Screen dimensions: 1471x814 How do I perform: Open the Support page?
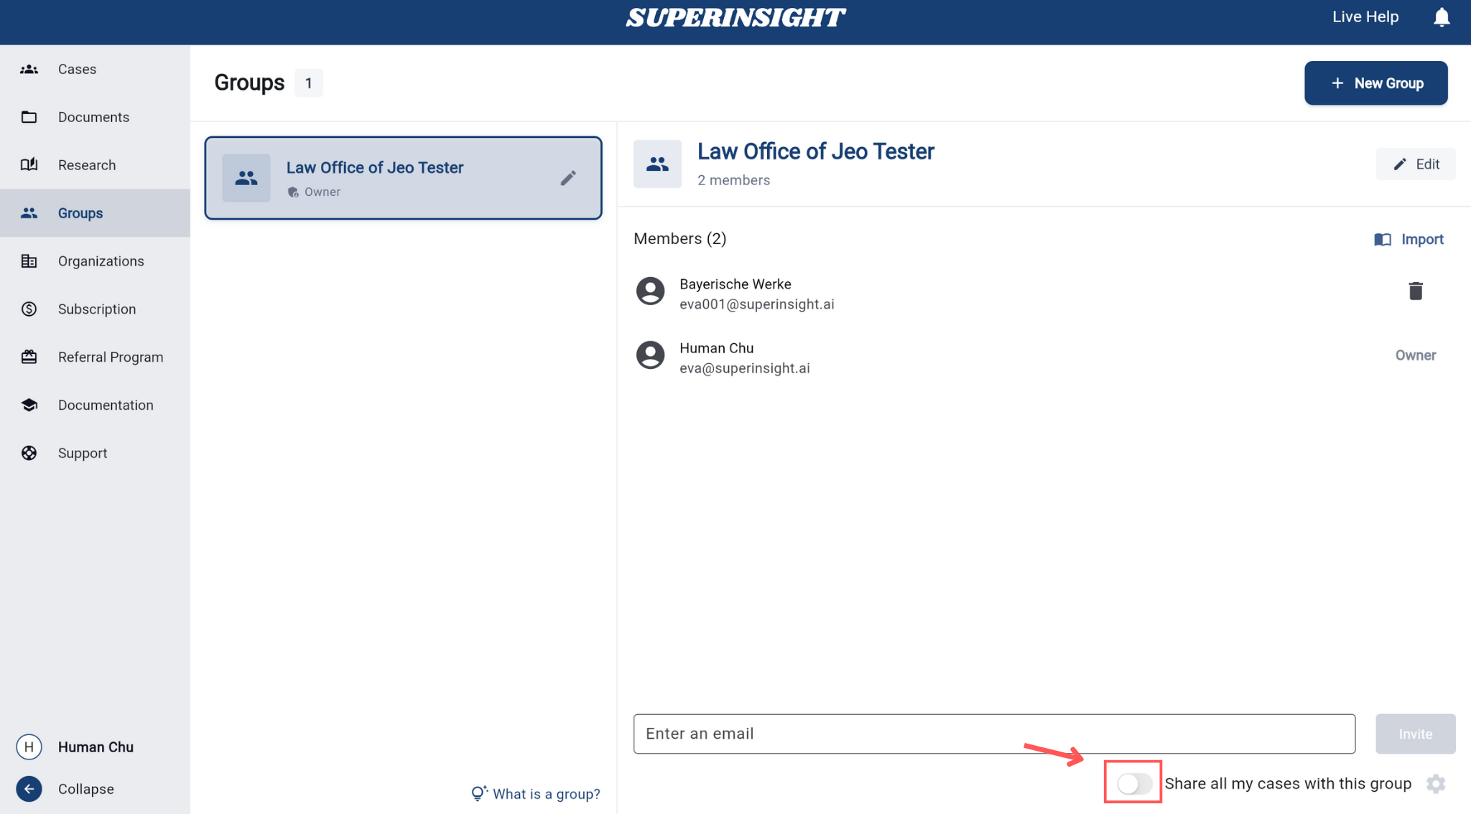[x=95, y=453]
